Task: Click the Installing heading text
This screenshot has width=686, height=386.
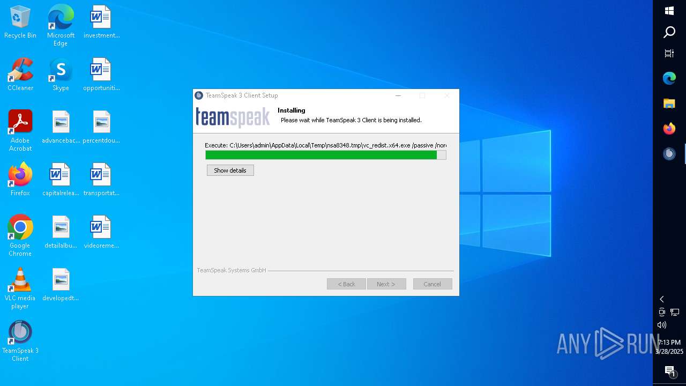Action: pos(292,110)
